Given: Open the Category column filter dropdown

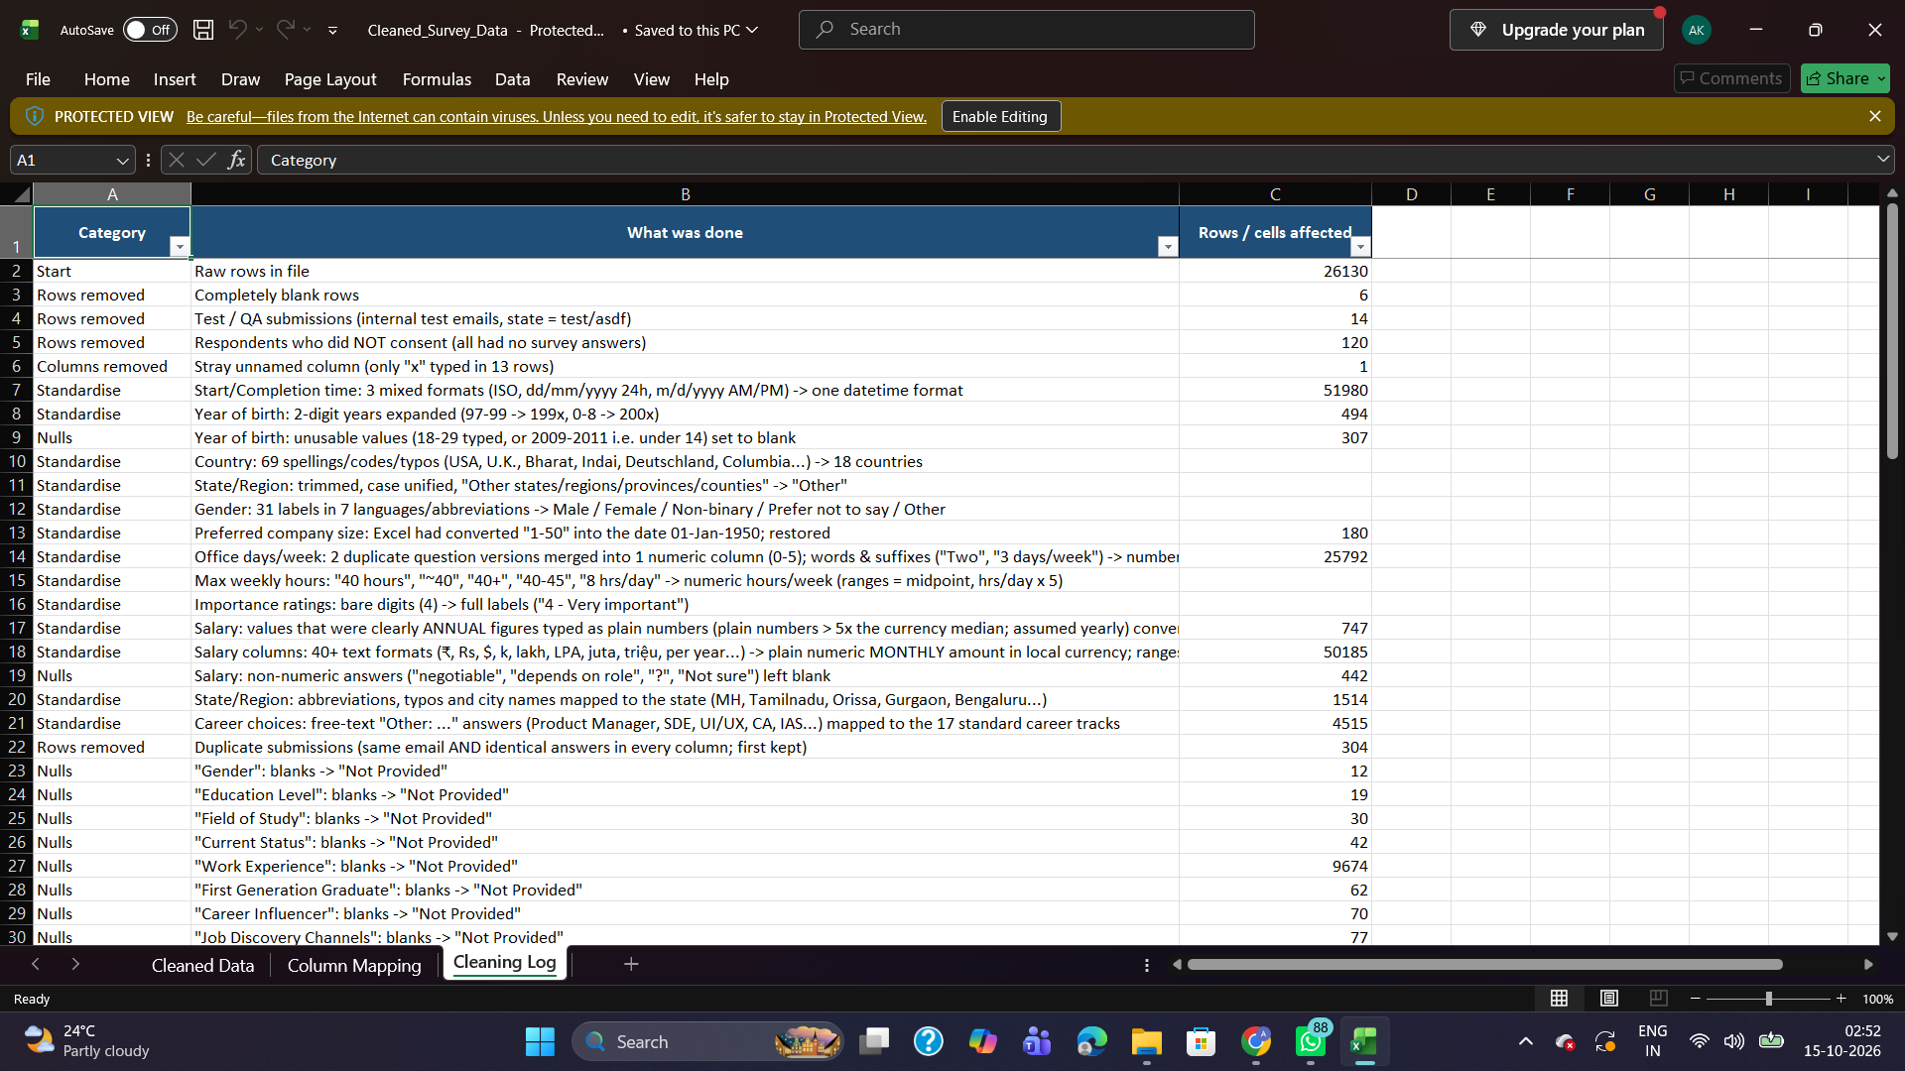Looking at the screenshot, I should pyautogui.click(x=179, y=247).
